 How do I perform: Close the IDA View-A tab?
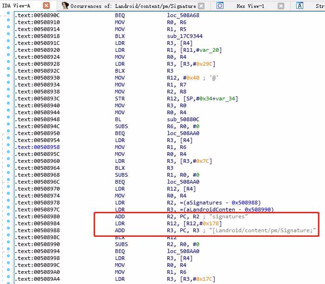[x=46, y=6]
